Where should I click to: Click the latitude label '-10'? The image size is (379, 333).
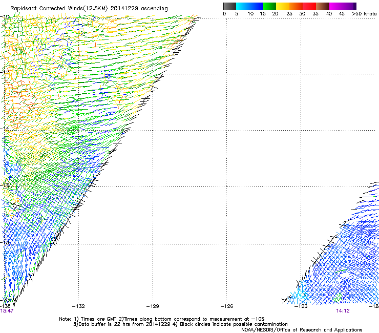click(x=6, y=16)
